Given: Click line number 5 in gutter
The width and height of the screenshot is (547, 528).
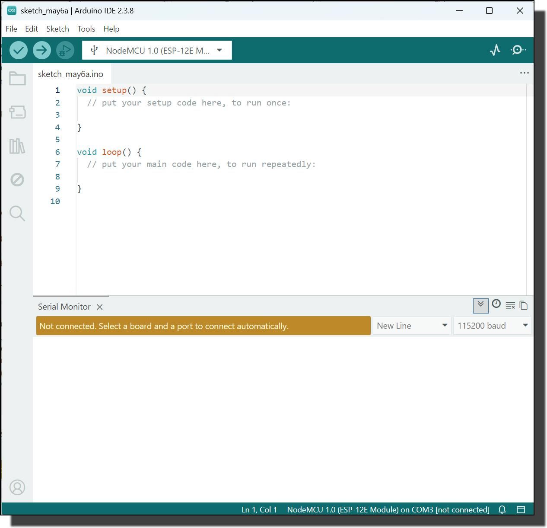Looking at the screenshot, I should click(57, 140).
